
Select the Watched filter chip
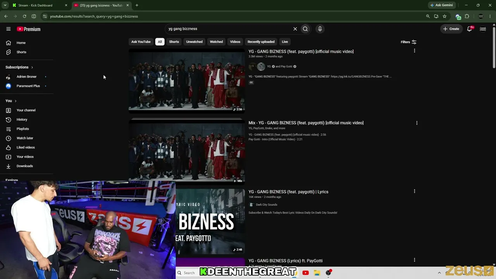tap(216, 42)
